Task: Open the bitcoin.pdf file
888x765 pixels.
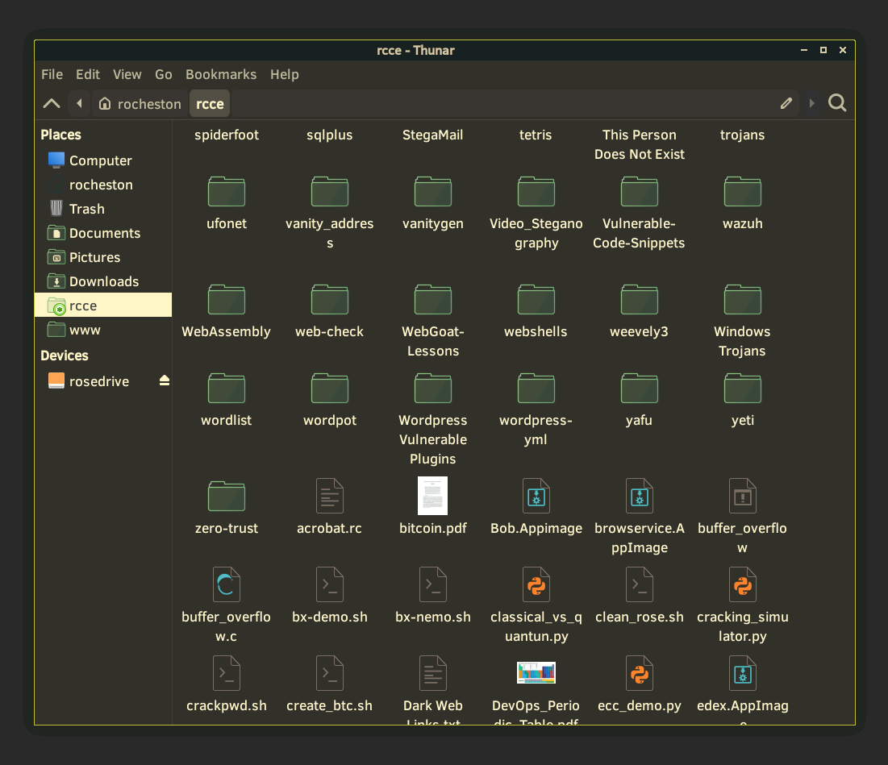Action: 433,496
